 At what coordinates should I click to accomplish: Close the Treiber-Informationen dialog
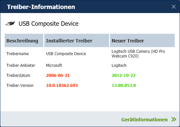[173, 7]
